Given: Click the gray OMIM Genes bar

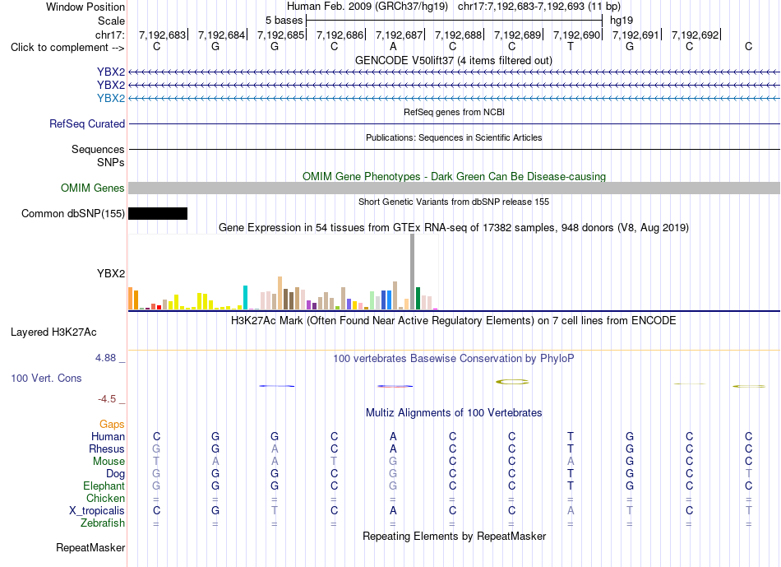Looking at the screenshot, I should coord(454,188).
